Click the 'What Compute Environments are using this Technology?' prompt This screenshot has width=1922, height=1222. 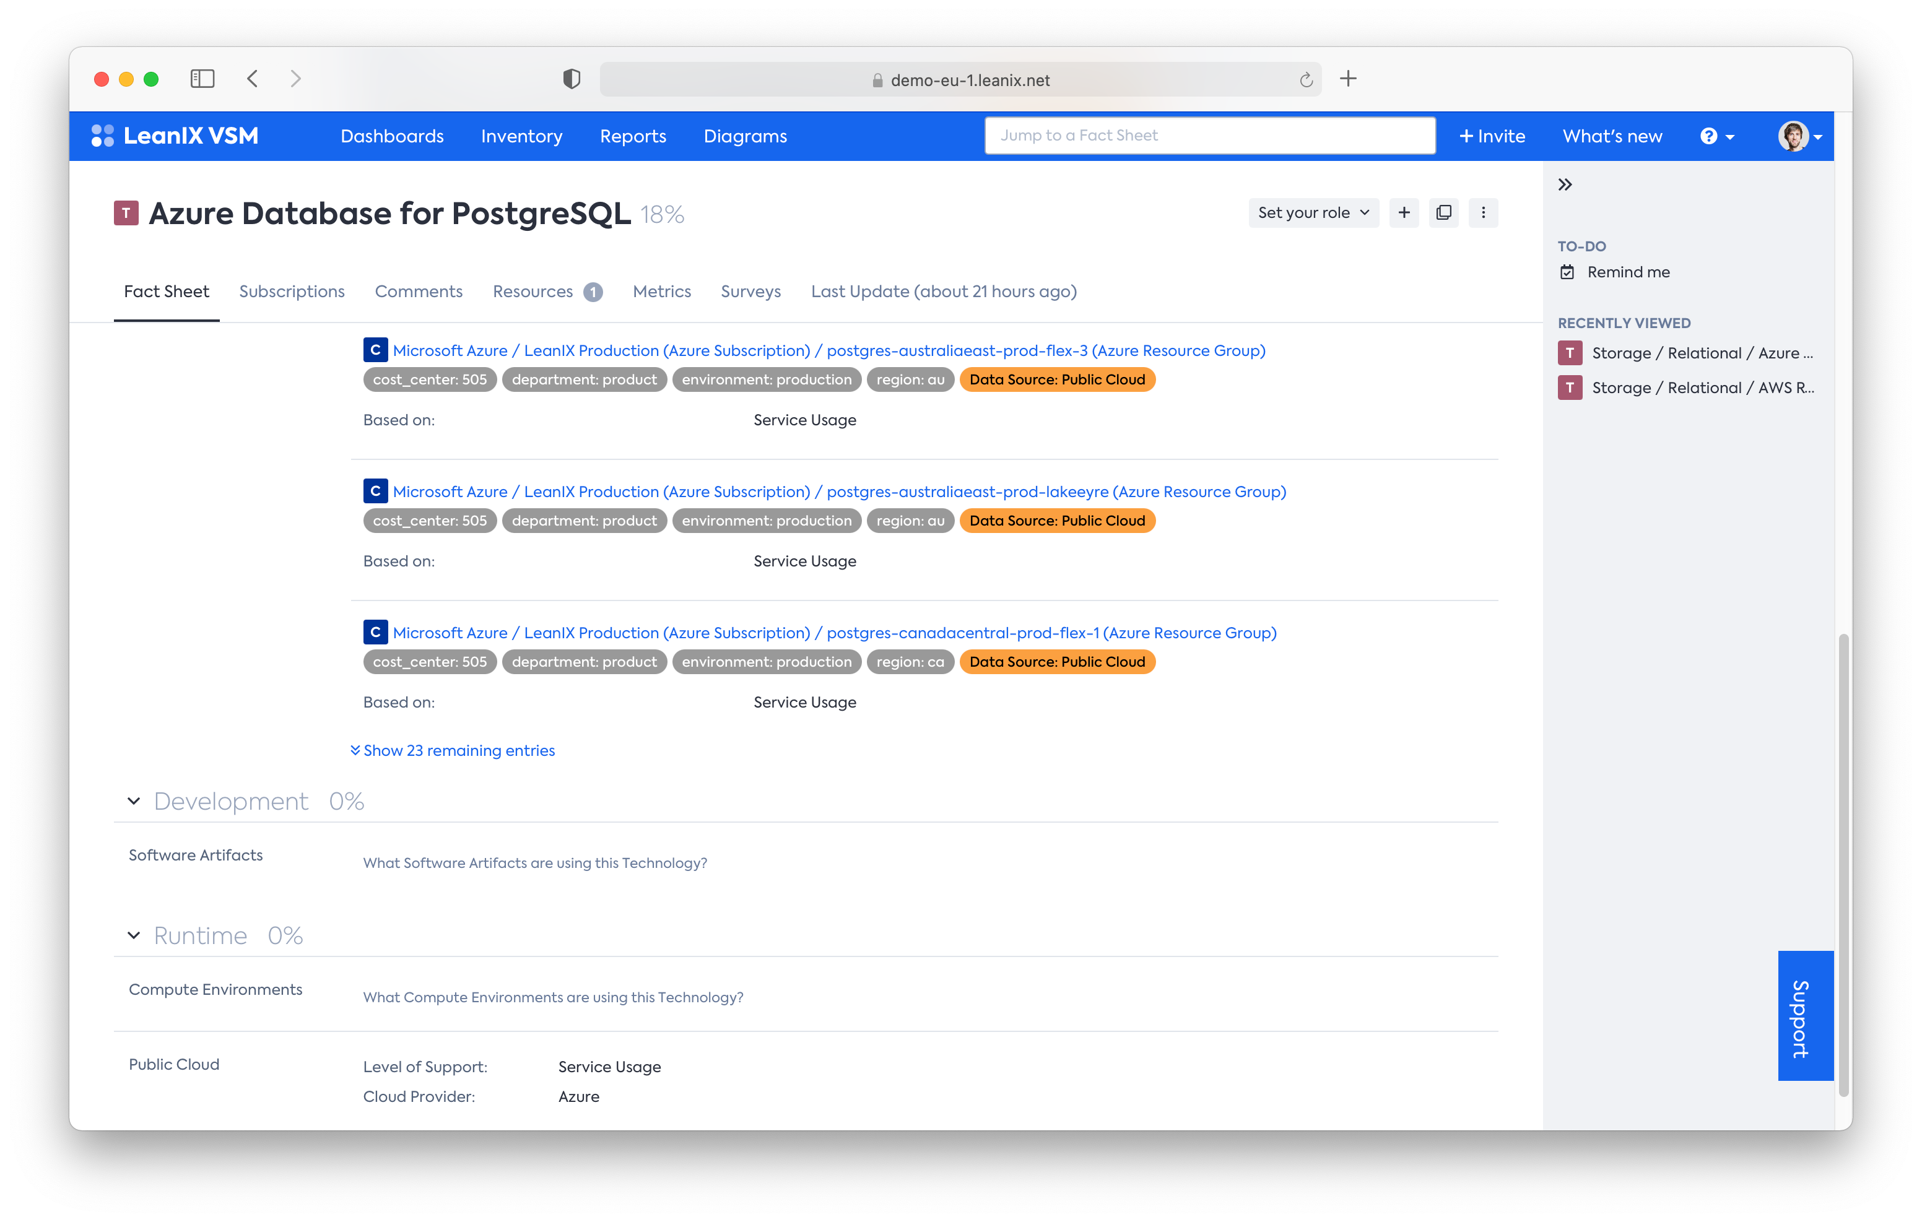pos(552,997)
